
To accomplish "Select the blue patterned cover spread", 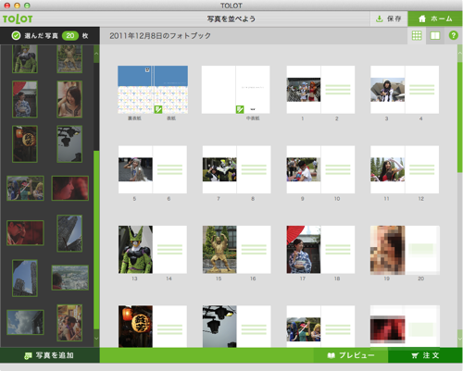I will [x=153, y=90].
